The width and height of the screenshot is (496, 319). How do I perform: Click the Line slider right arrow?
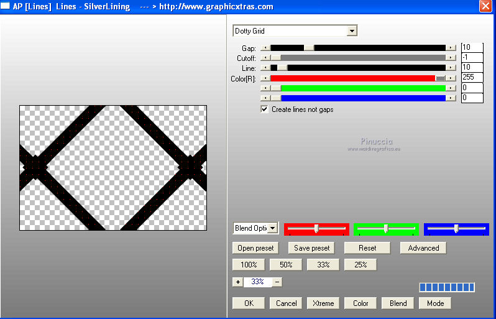pos(451,68)
